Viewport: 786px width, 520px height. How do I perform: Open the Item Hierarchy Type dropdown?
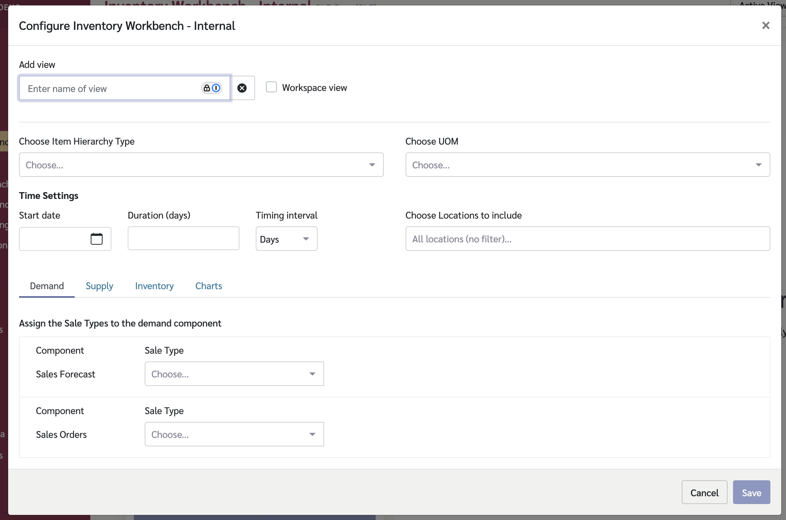(x=201, y=165)
